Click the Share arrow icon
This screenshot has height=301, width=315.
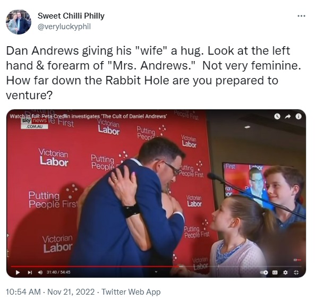pyautogui.click(x=288, y=116)
